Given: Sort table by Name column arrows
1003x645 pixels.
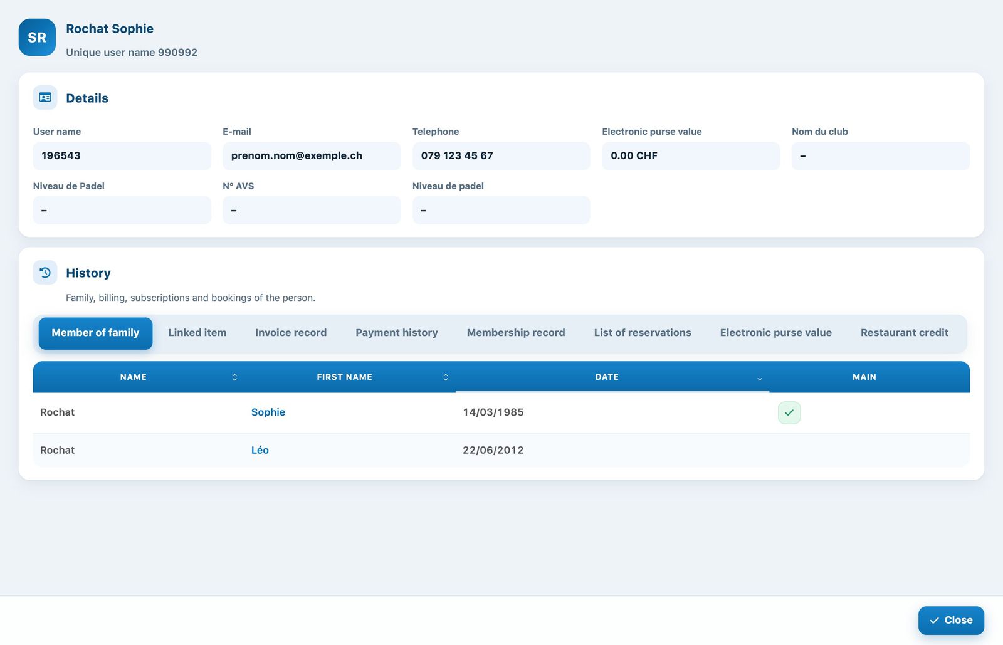Looking at the screenshot, I should pyautogui.click(x=234, y=377).
